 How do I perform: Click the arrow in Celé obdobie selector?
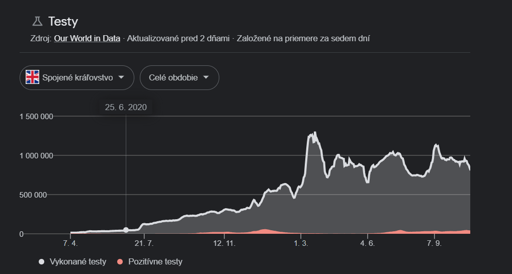206,77
